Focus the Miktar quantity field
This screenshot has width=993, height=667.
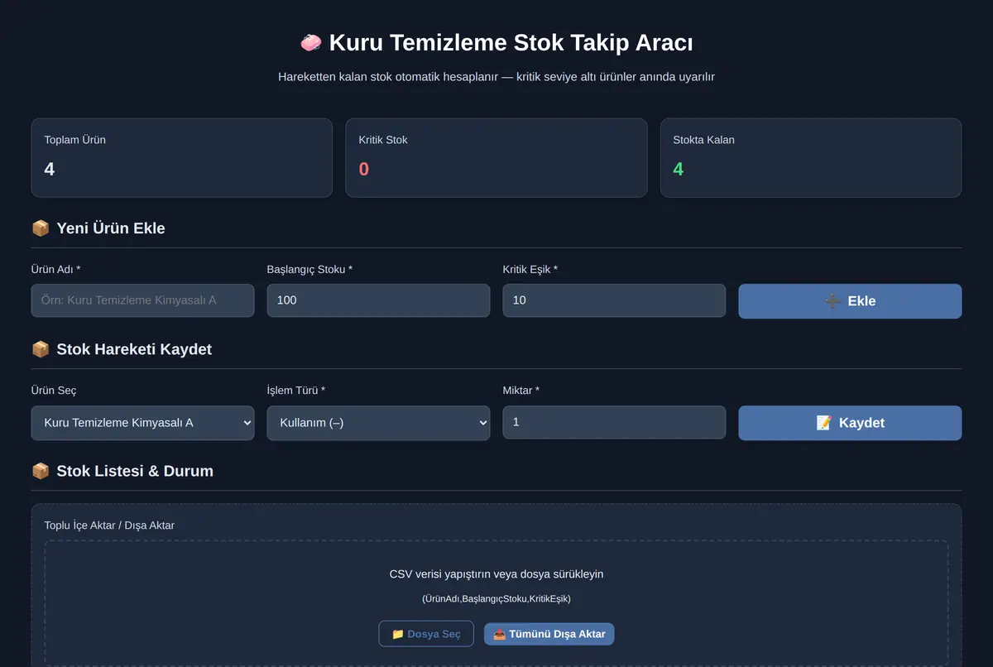pyautogui.click(x=614, y=422)
